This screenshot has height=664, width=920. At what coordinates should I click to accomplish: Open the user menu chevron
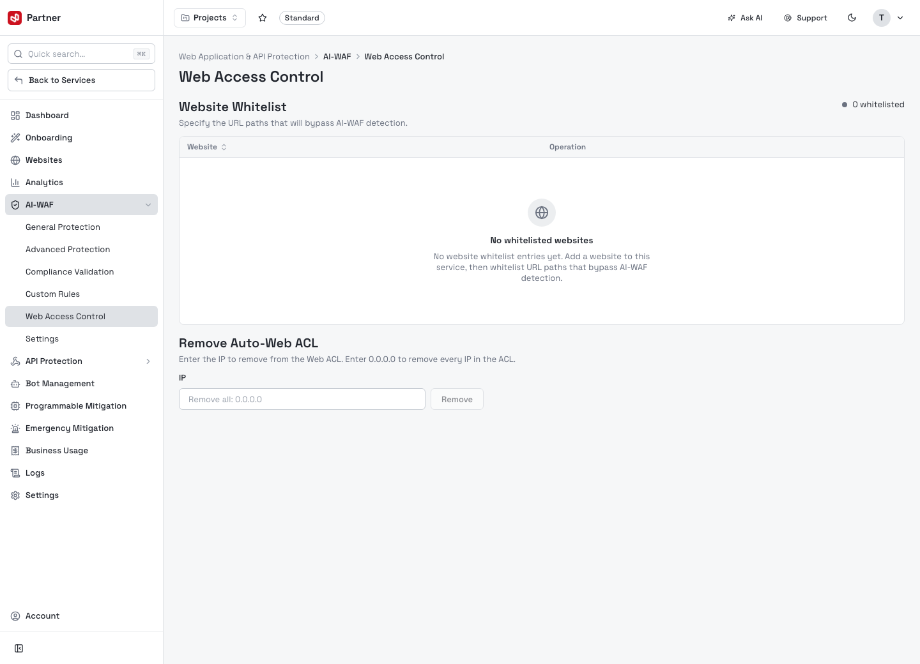(900, 18)
